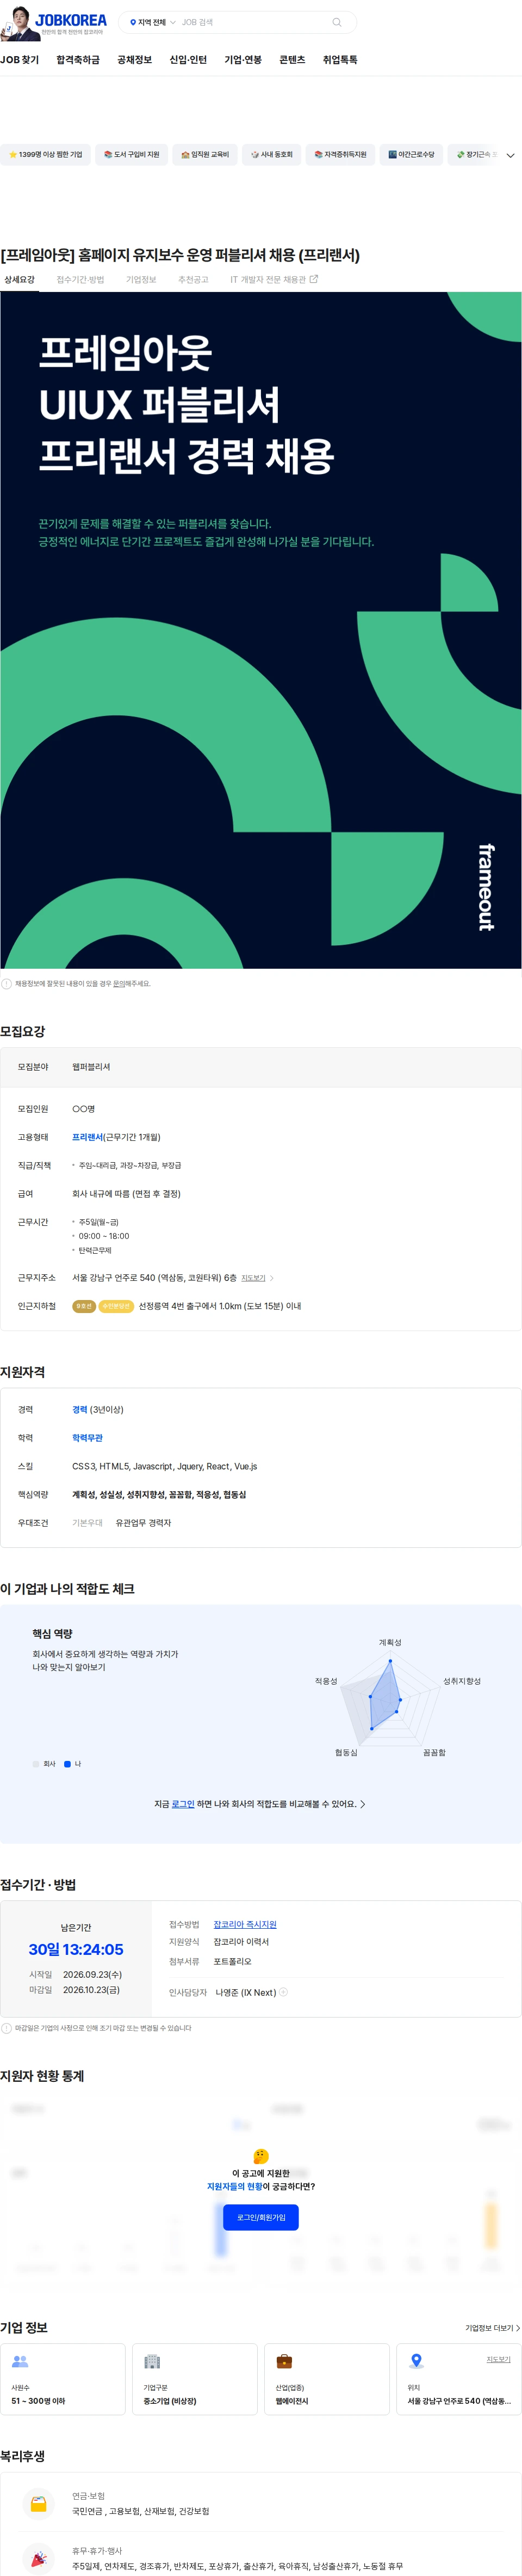The image size is (522, 2576).
Task: Open 지도보기 in the 위치 card
Action: [x=498, y=2359]
